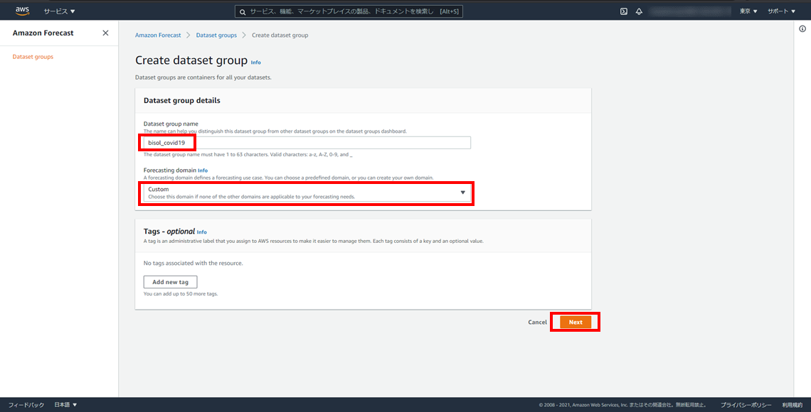Click Info link next to Forecasting domain
811x412 pixels.
[203, 170]
